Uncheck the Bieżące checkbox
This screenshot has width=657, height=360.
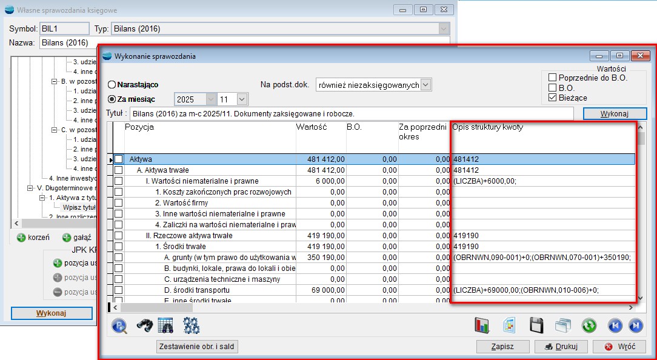[x=552, y=98]
